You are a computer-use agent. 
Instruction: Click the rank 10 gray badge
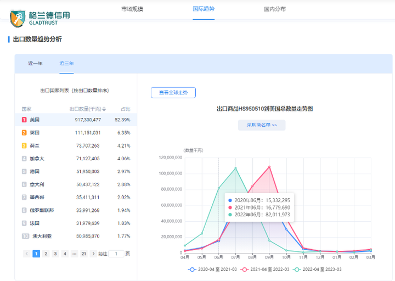(25, 236)
